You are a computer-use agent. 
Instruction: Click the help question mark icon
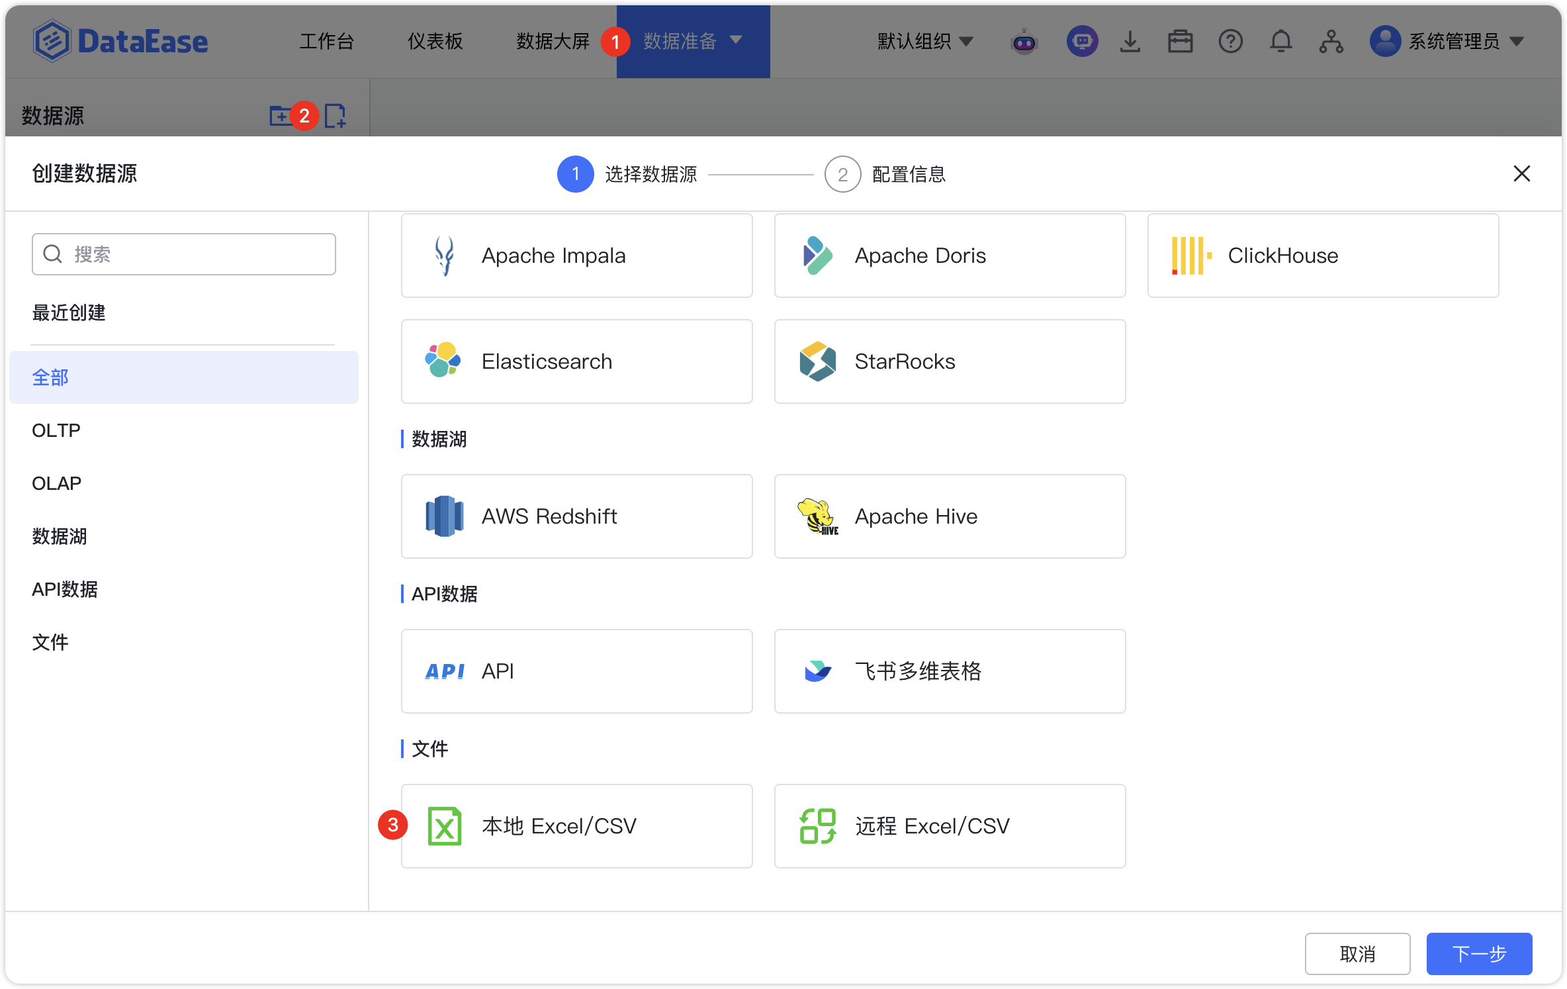coord(1231,41)
